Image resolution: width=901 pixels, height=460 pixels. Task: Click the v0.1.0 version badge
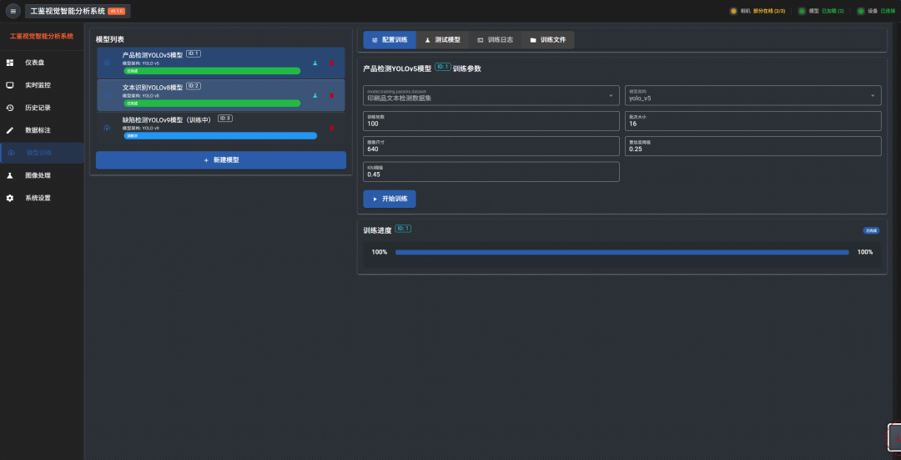[117, 11]
